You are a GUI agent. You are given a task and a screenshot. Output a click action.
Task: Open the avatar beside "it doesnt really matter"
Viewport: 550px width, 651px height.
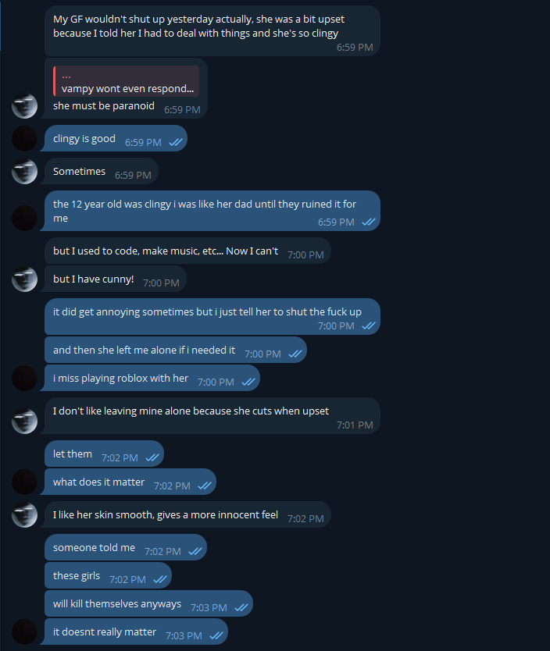click(25, 632)
